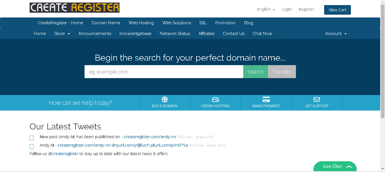Open the Promotion menu item
This screenshot has height=172, width=385.
(x=225, y=23)
